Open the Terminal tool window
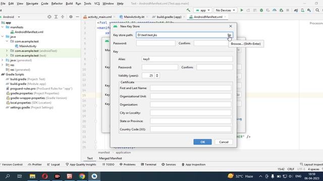 click(148, 164)
